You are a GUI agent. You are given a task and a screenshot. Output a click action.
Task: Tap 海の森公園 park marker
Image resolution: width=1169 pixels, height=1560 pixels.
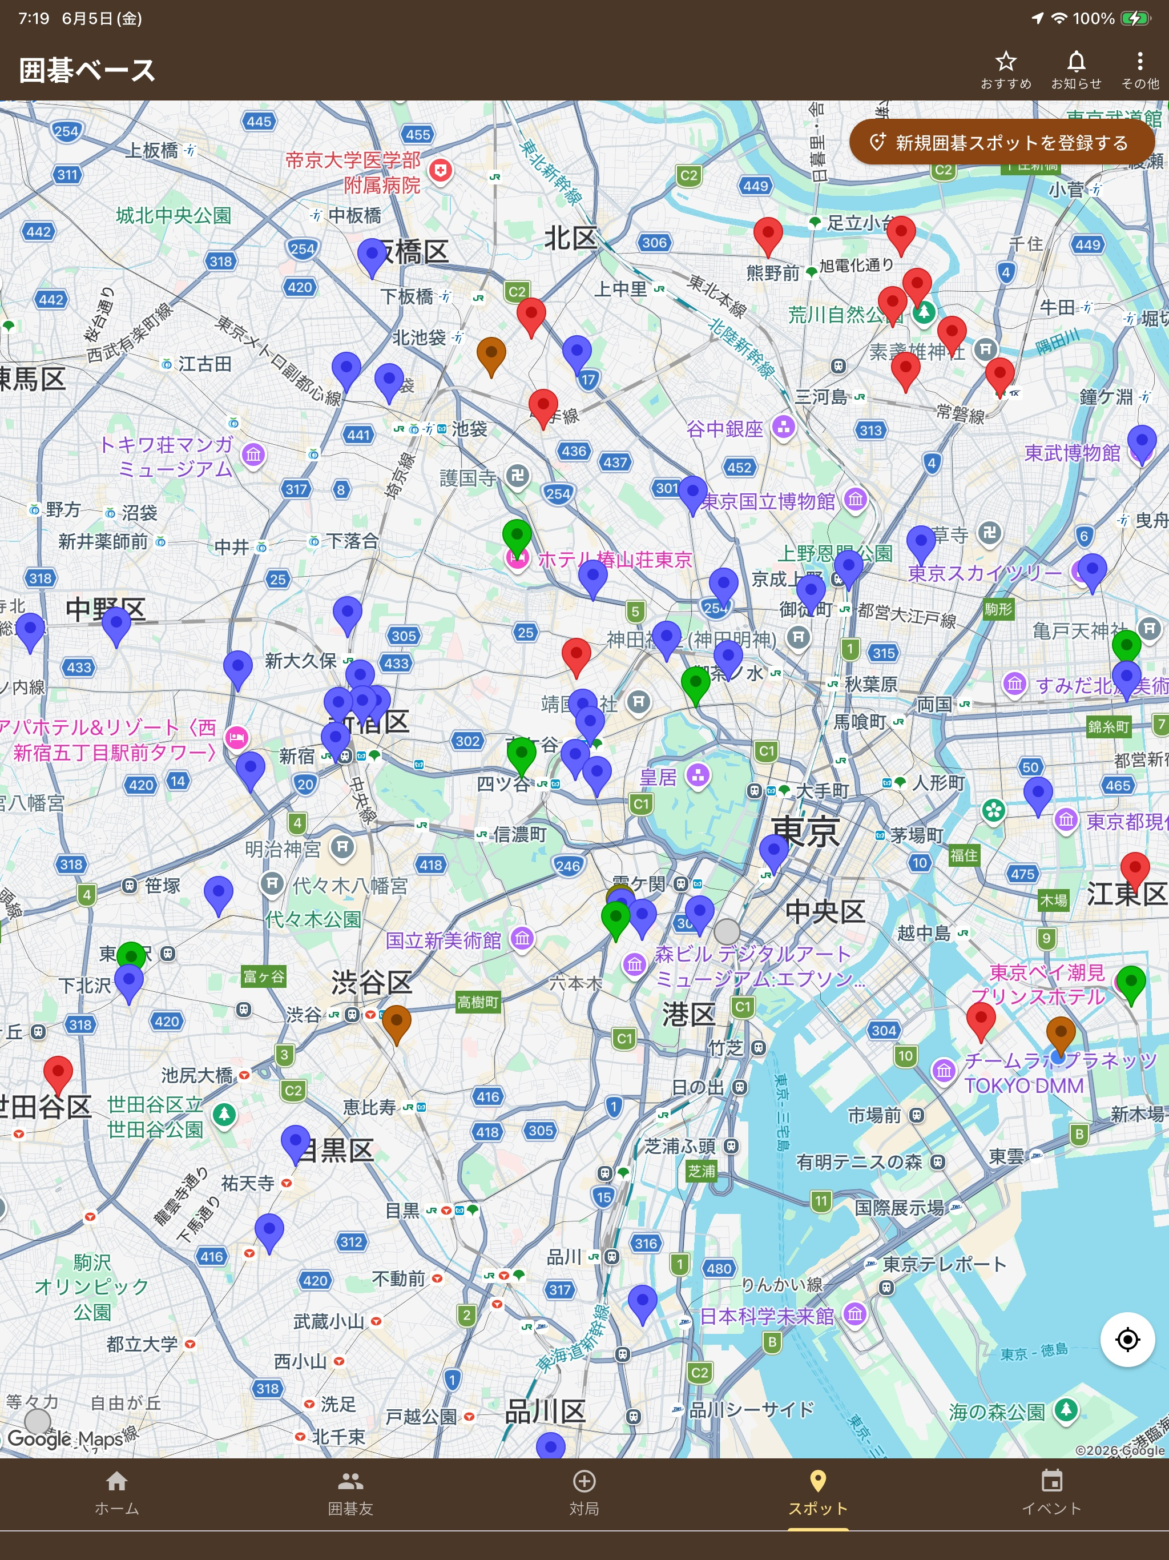tap(1065, 1410)
